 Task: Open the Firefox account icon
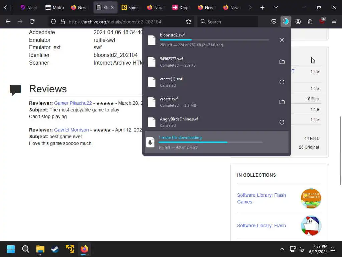pos(298,21)
